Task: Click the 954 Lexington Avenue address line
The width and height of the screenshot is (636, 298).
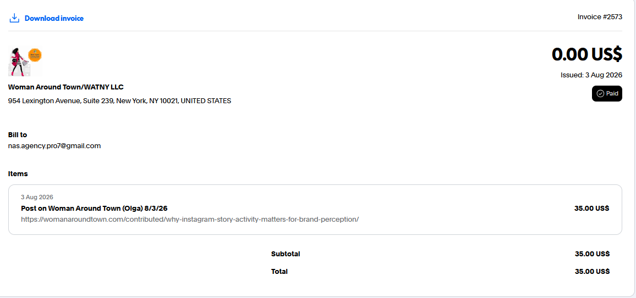Action: pos(119,100)
